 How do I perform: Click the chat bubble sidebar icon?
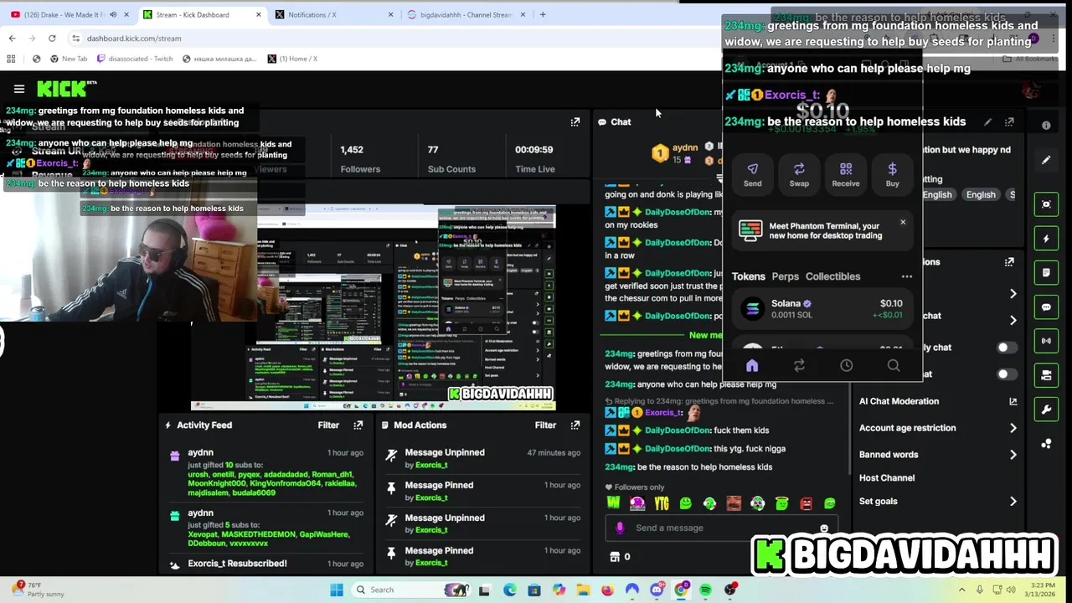point(1046,307)
